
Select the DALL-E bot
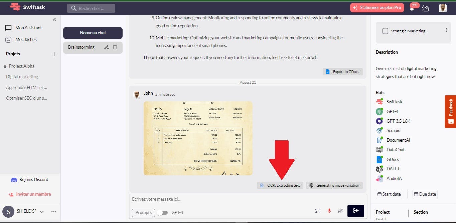[388, 169]
